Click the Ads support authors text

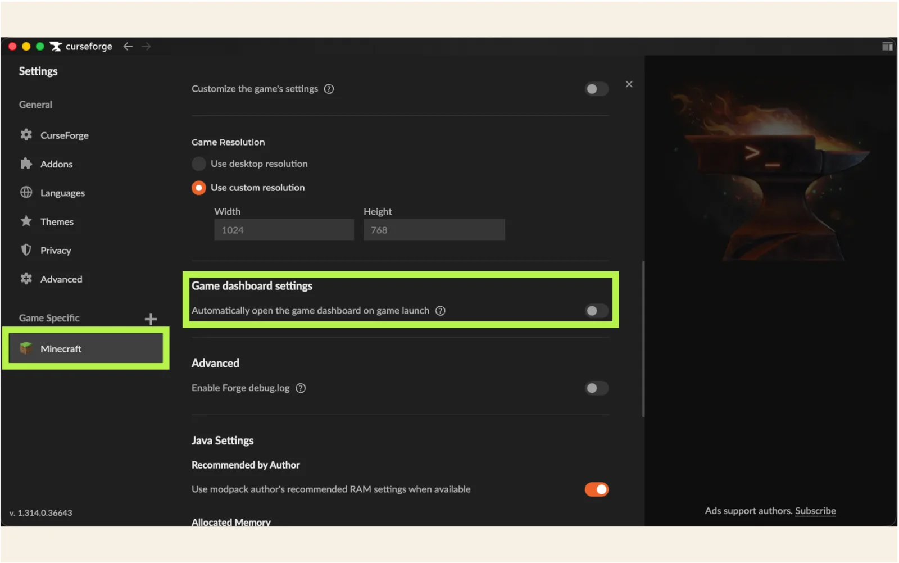click(x=748, y=511)
